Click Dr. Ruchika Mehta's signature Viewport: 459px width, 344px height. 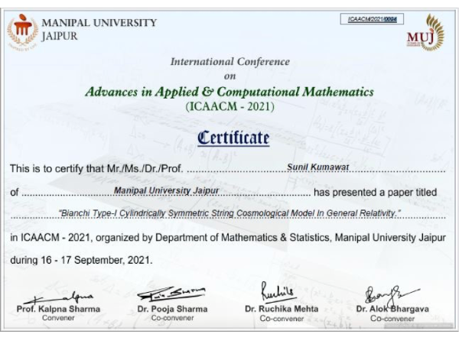[x=277, y=292]
